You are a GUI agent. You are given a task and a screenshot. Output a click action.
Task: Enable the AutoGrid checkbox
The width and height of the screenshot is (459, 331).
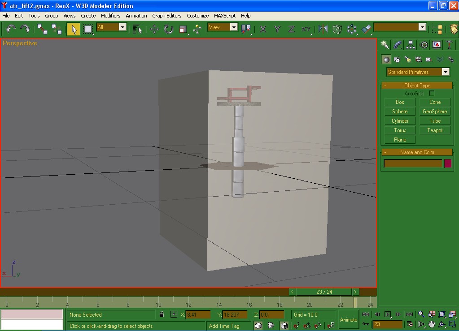click(x=432, y=93)
